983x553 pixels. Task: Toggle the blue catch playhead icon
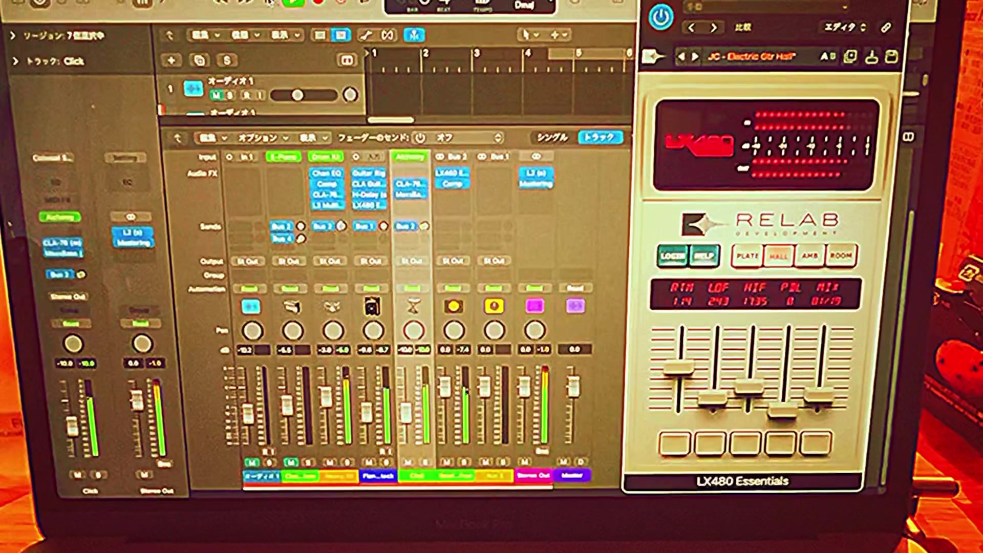(414, 35)
